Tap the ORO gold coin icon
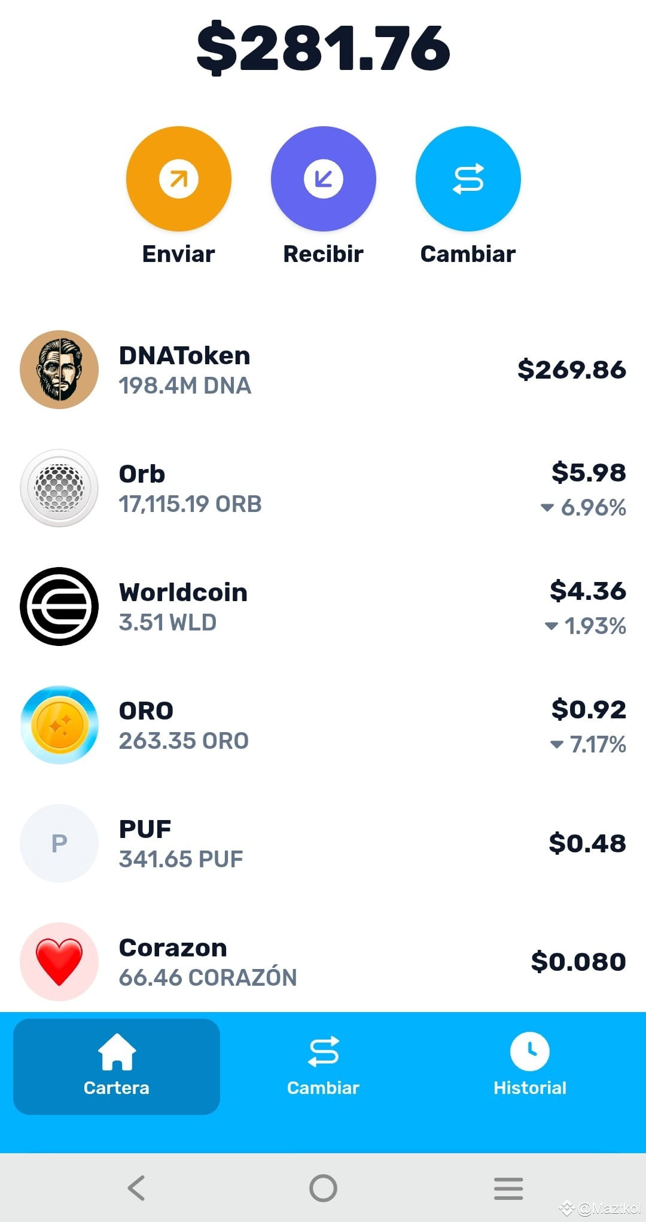 click(x=59, y=725)
